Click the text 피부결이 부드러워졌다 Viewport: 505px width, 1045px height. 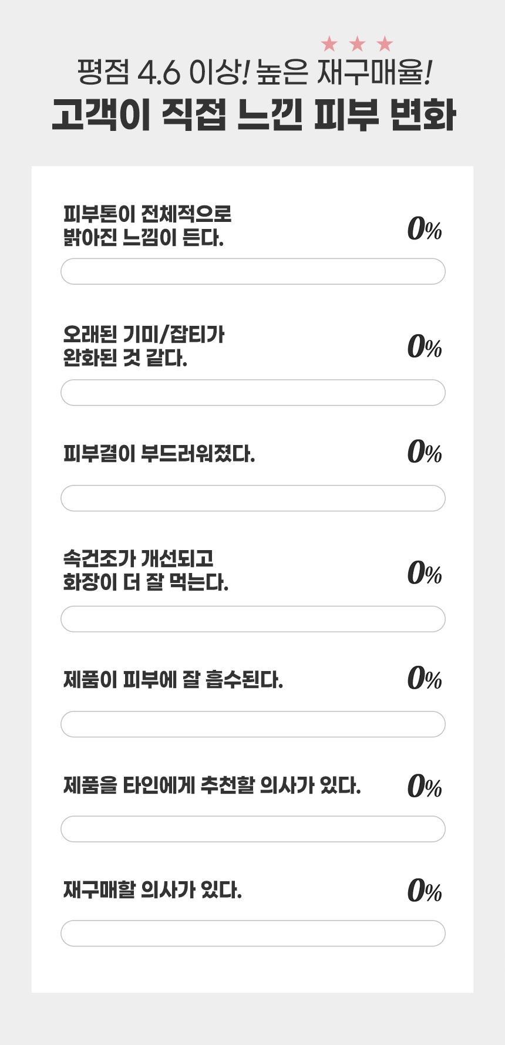pos(159,454)
